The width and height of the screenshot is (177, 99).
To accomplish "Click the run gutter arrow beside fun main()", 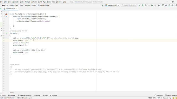I will pyautogui.click(x=6, y=33).
